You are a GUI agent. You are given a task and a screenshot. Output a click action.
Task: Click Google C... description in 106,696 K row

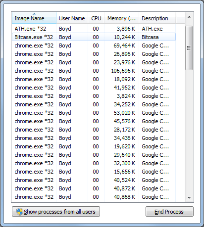155,71
